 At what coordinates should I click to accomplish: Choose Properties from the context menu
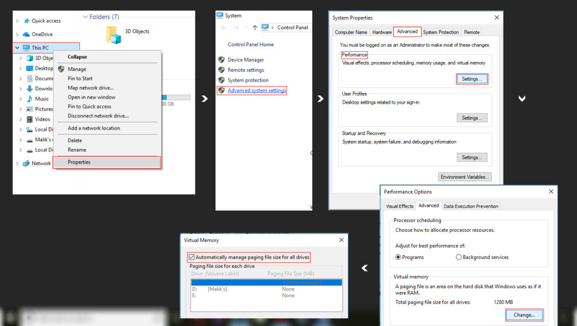coord(79,162)
